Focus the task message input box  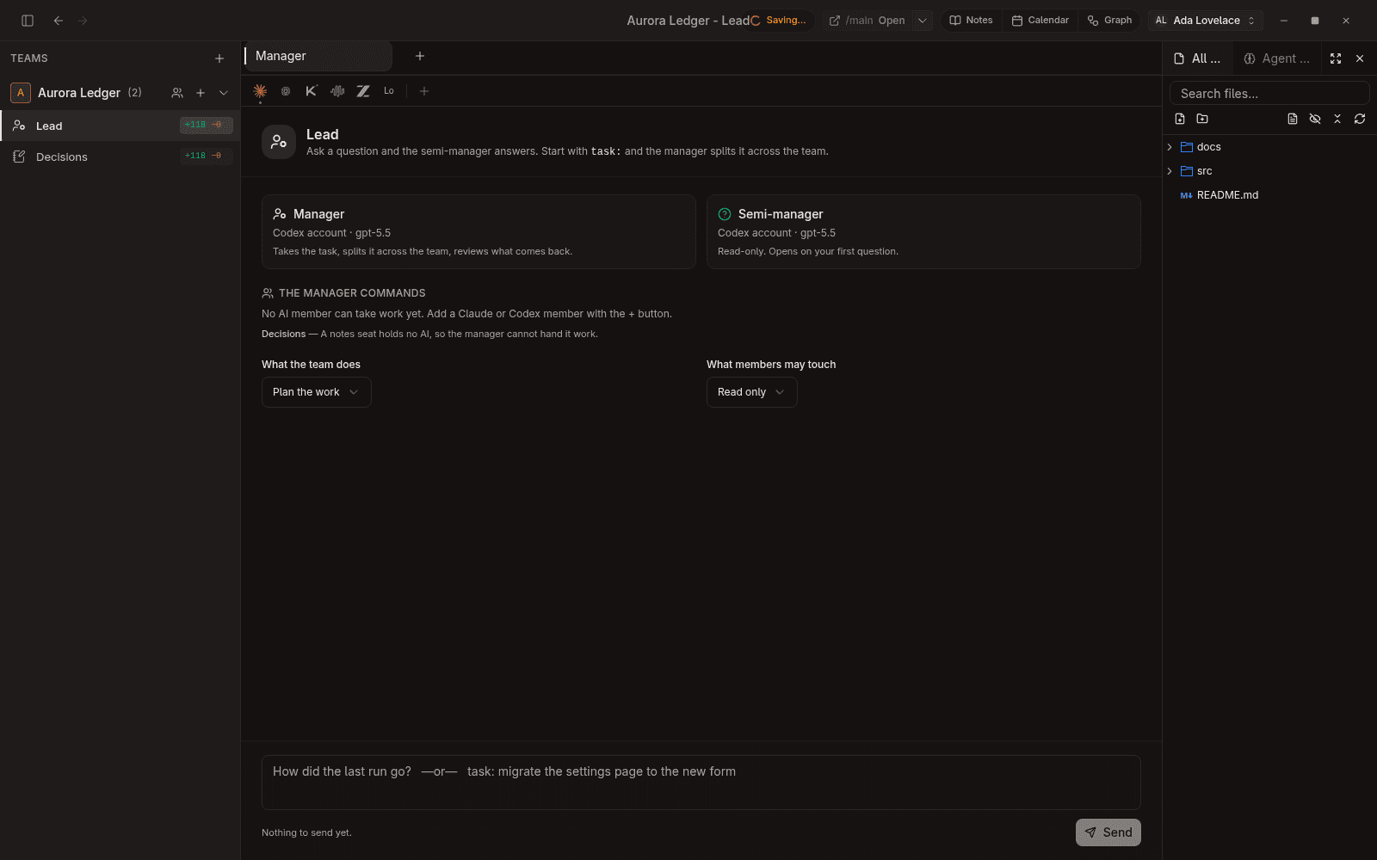coord(701,783)
